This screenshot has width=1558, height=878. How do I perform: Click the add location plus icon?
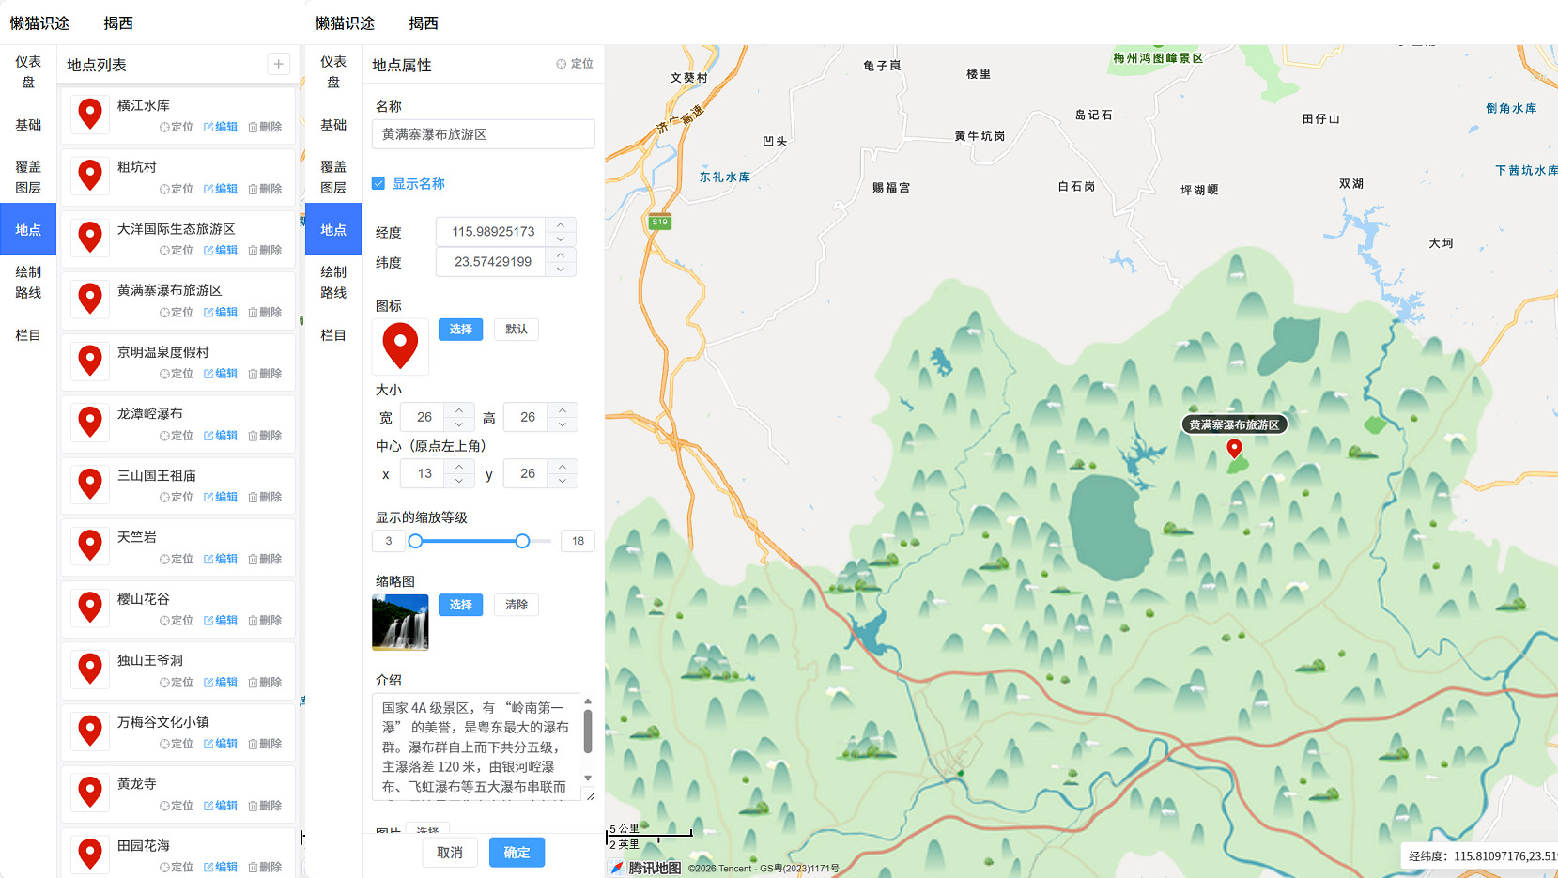coord(278,64)
